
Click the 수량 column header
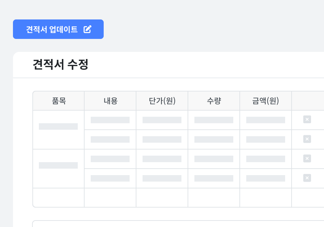214,101
